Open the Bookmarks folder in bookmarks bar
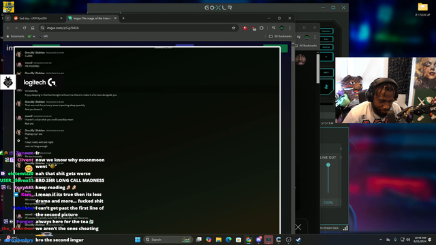Screen dimensions: 436x245 15,36
